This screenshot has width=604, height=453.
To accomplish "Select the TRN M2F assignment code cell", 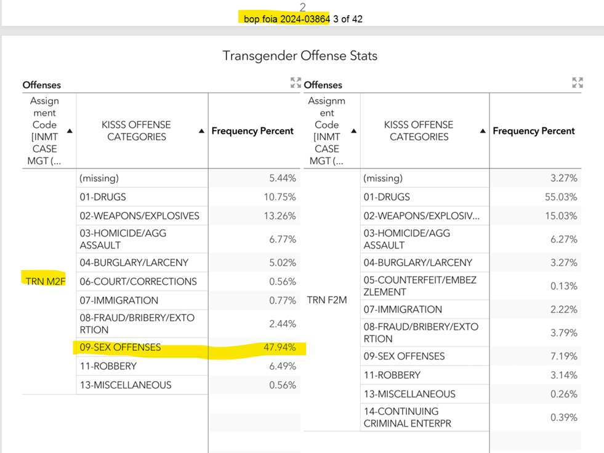I will point(46,281).
